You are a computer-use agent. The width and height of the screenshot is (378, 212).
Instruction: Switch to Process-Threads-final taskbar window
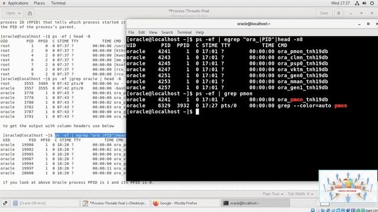[115, 203]
